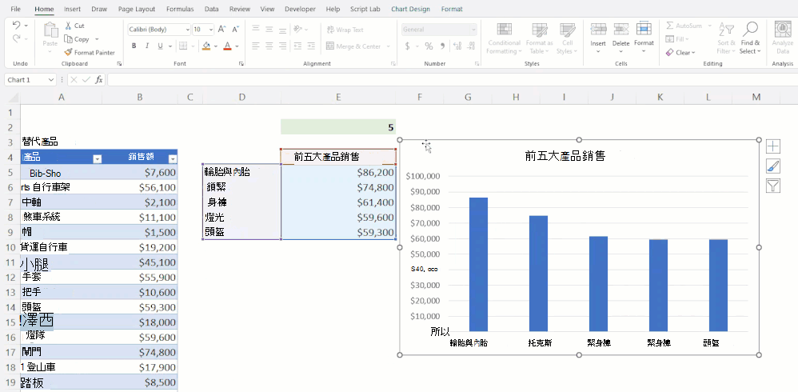Click the Paste clipboard icon

[x=50, y=30]
